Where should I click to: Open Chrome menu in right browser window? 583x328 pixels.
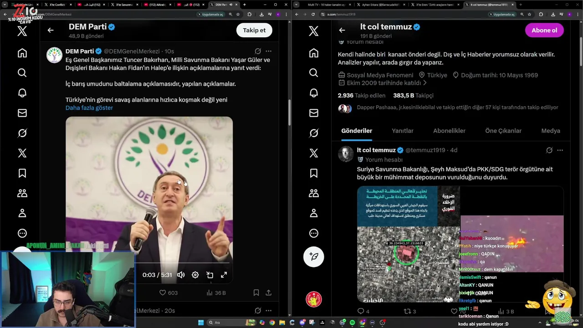tap(577, 14)
